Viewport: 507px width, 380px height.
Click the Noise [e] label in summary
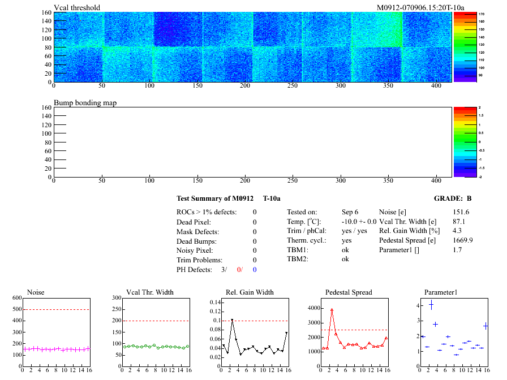[393, 212]
